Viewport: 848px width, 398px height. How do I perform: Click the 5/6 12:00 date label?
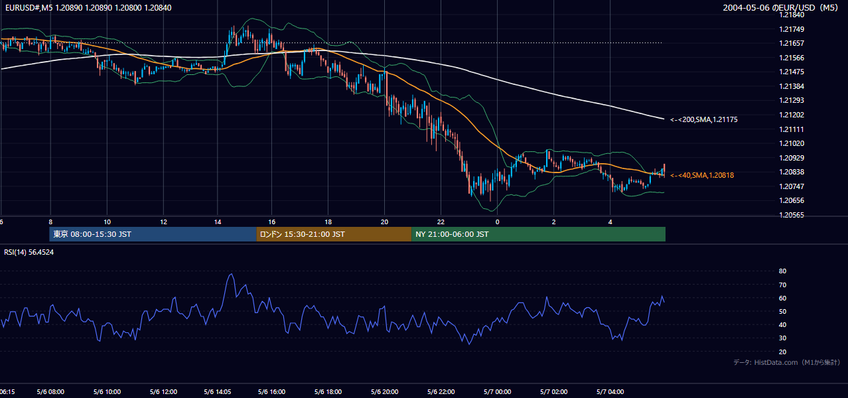pos(163,392)
